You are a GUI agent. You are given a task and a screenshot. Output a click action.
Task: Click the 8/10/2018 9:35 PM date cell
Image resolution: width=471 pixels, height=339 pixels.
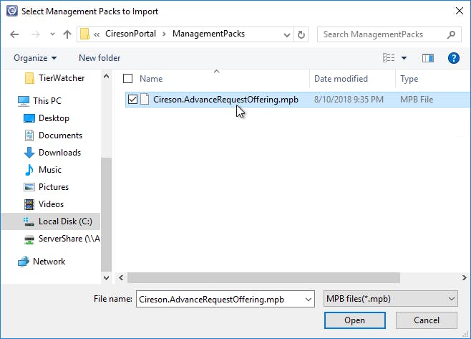pyautogui.click(x=349, y=100)
